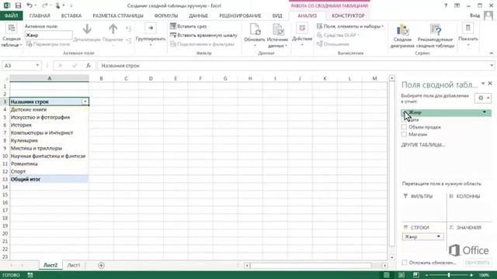Open the Сводная таблица button menu
The height and width of the screenshot is (279, 497).
[12, 36]
